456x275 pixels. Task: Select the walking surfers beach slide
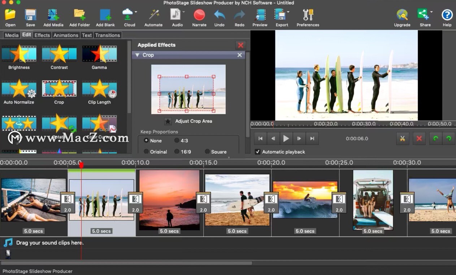237,200
